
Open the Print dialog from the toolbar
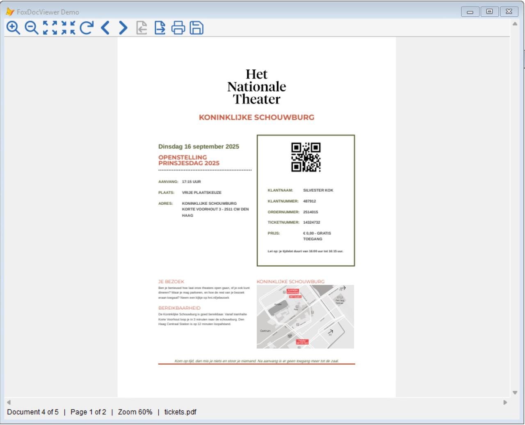pyautogui.click(x=179, y=28)
